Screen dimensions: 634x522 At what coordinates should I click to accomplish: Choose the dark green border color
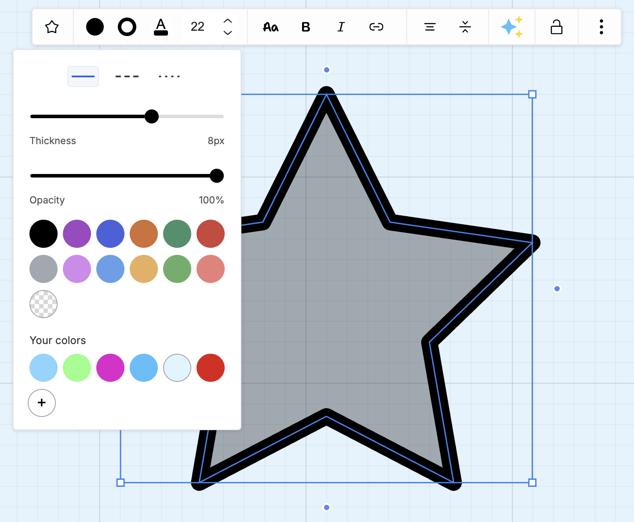click(x=177, y=234)
